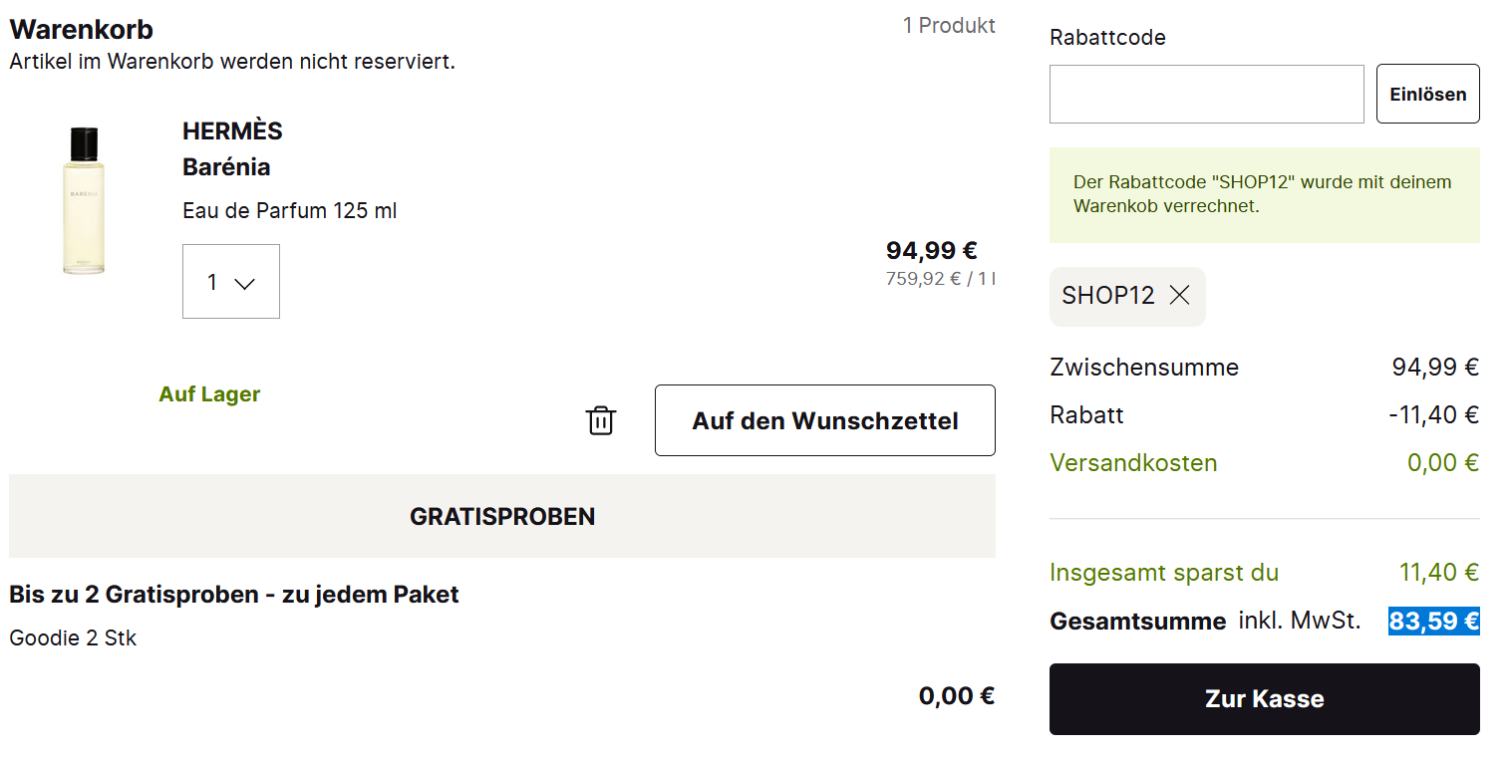Add item via Auf den Wunschzettel

tap(824, 420)
